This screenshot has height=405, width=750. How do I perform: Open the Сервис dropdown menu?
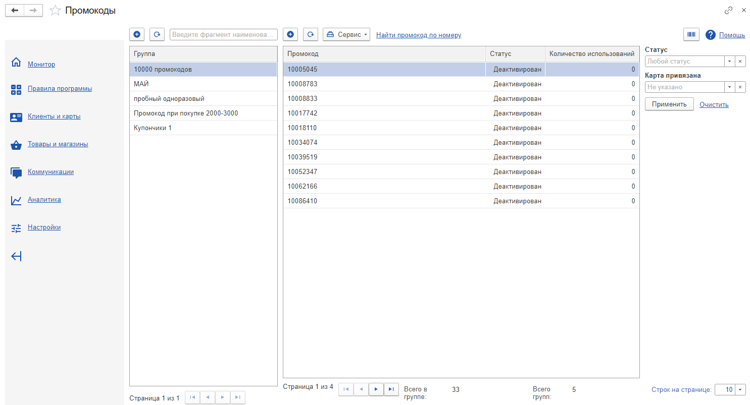(346, 34)
